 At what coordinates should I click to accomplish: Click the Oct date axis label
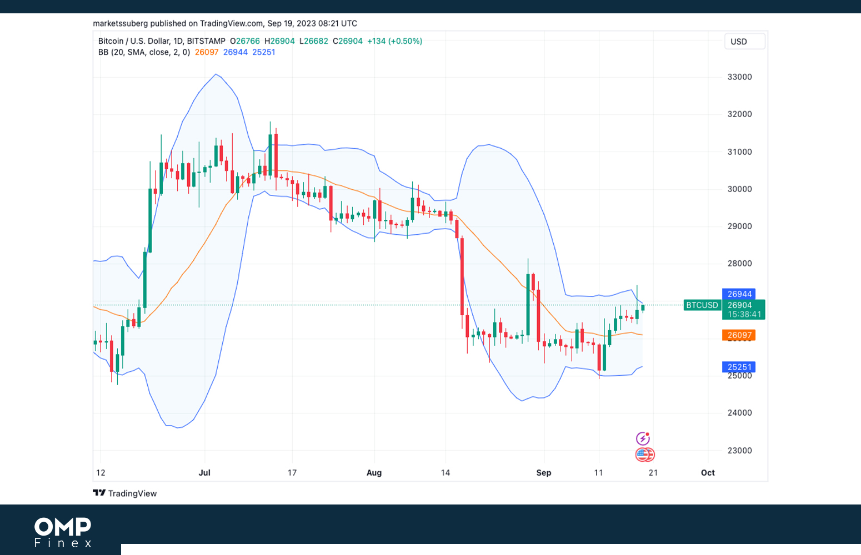(x=708, y=473)
